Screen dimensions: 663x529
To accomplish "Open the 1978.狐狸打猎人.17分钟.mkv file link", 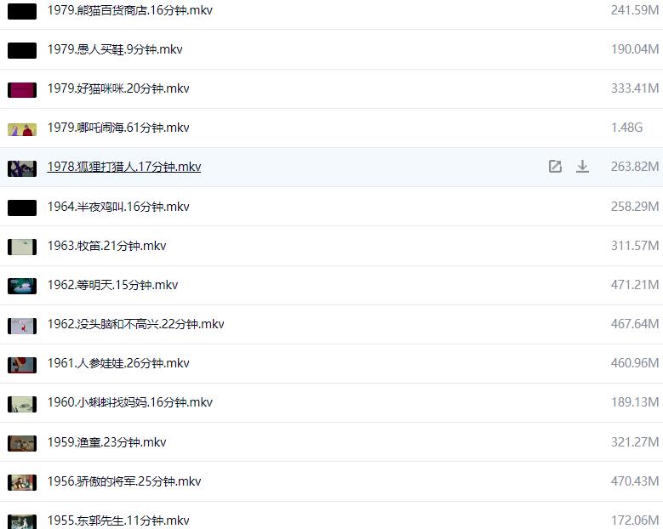I will click(x=123, y=167).
